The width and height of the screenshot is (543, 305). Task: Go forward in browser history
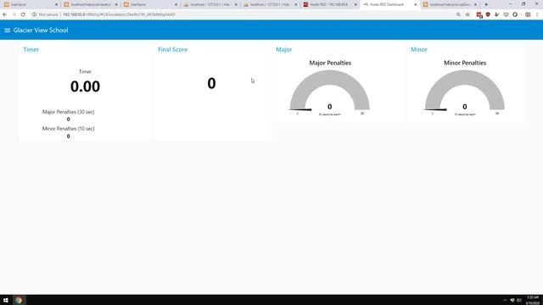[14, 14]
